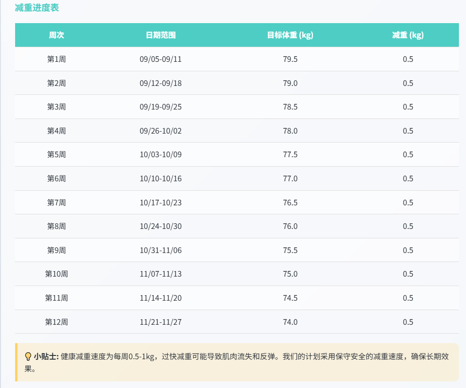Click the 0.5 loss value in 第1周 row
The height and width of the screenshot is (388, 466).
tap(408, 59)
